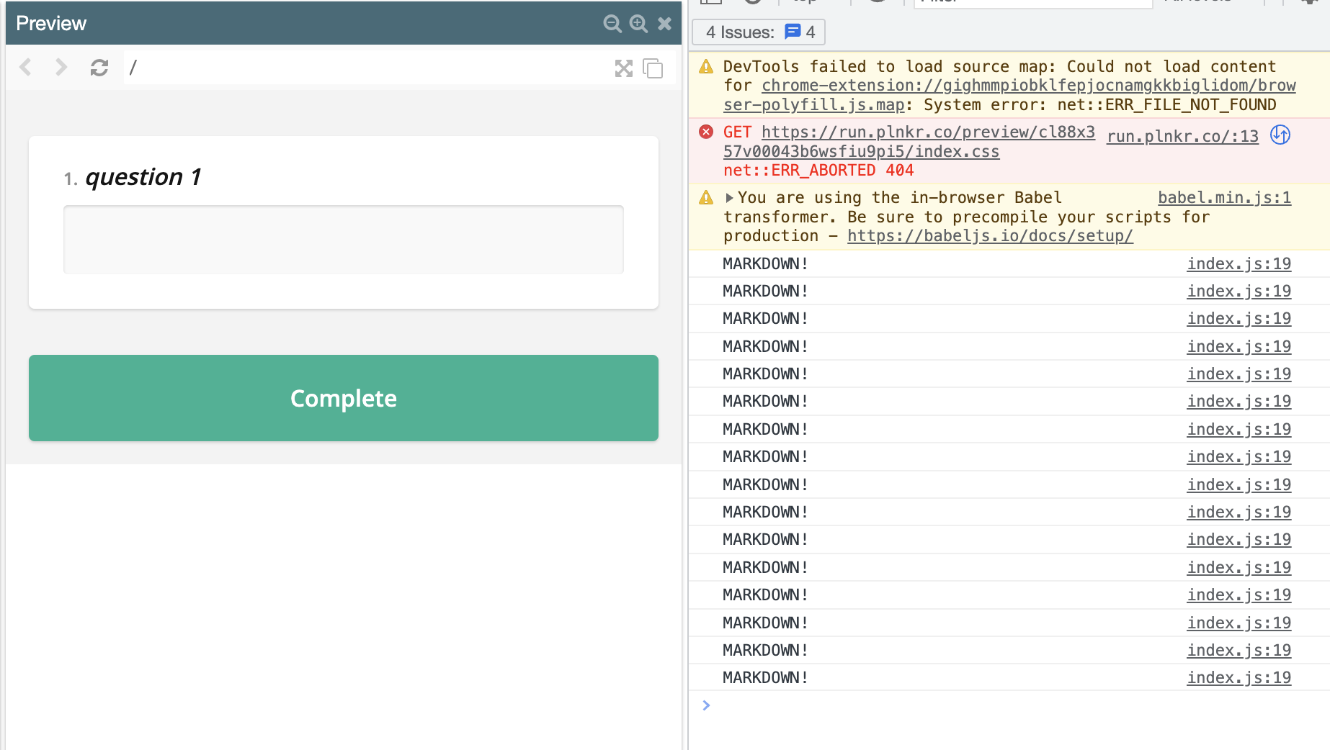Launch the preview in fullscreen
This screenshot has height=750, width=1330.
[624, 68]
